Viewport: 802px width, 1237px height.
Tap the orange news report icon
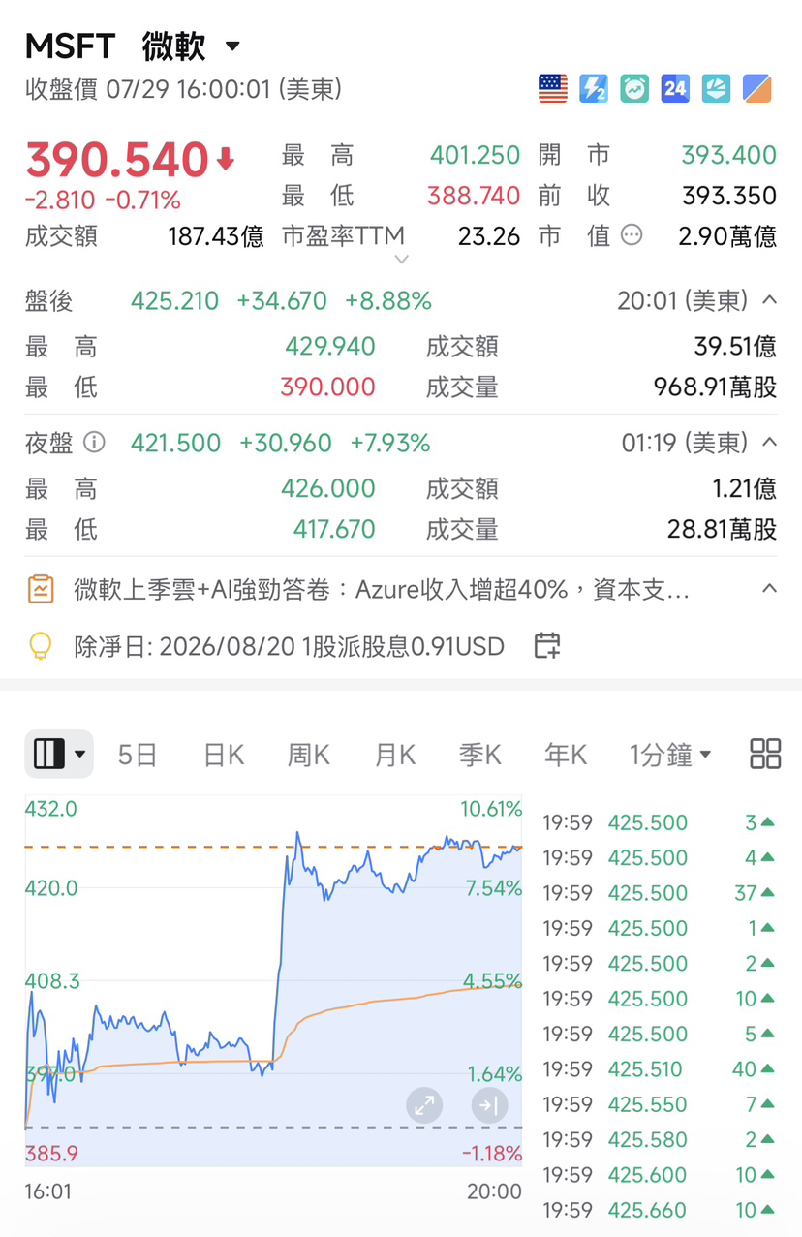click(x=41, y=589)
